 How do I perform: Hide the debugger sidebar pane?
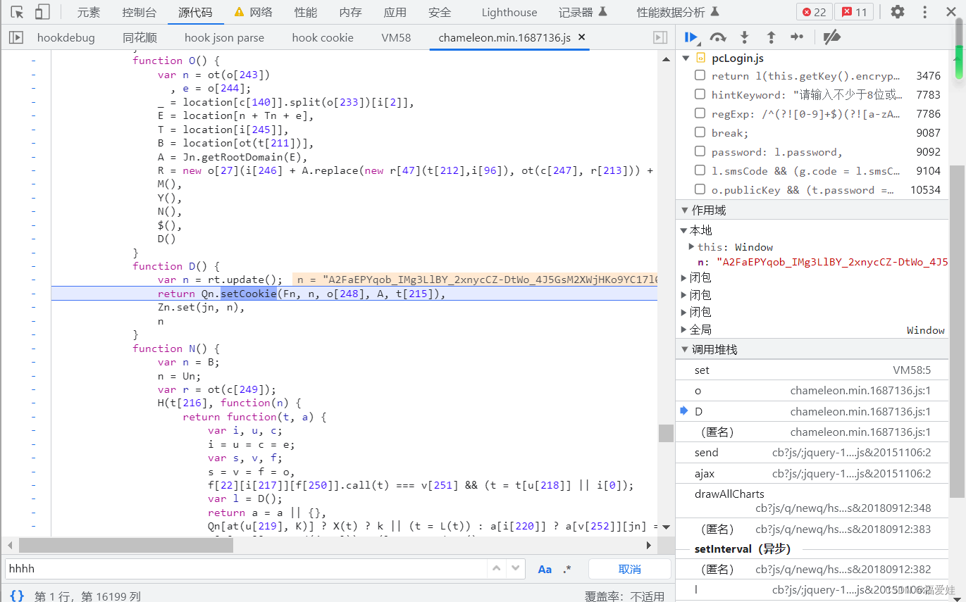pos(660,38)
